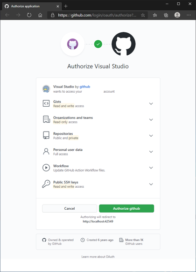Click the browser back arrow
The image size is (196, 272).
tap(7, 15)
